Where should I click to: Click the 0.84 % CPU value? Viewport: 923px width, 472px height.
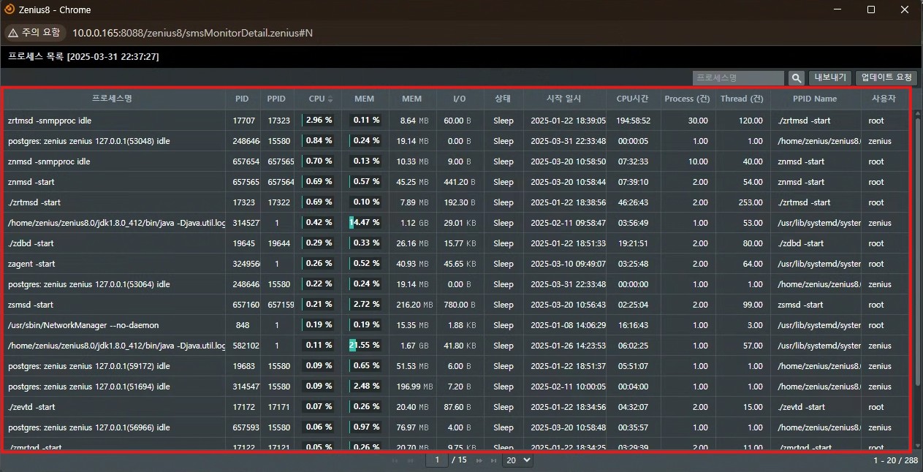[x=319, y=141]
